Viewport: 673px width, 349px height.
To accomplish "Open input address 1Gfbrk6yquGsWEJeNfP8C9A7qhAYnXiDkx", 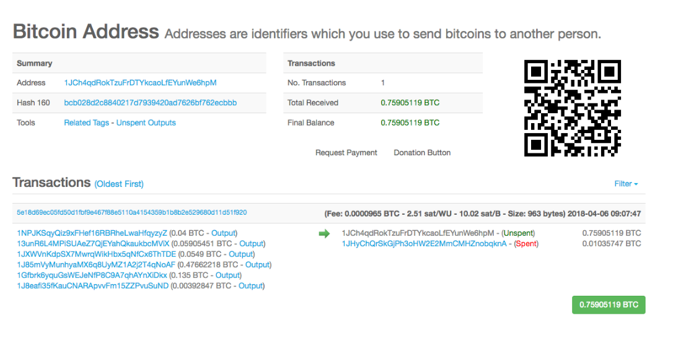I will 92,275.
